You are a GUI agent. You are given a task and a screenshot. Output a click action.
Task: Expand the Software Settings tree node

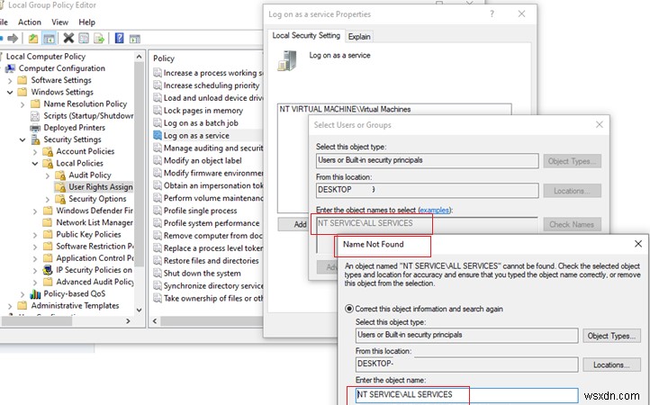pos(11,80)
